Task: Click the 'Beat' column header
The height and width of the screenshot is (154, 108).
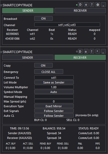Action: (x=52, y=30)
